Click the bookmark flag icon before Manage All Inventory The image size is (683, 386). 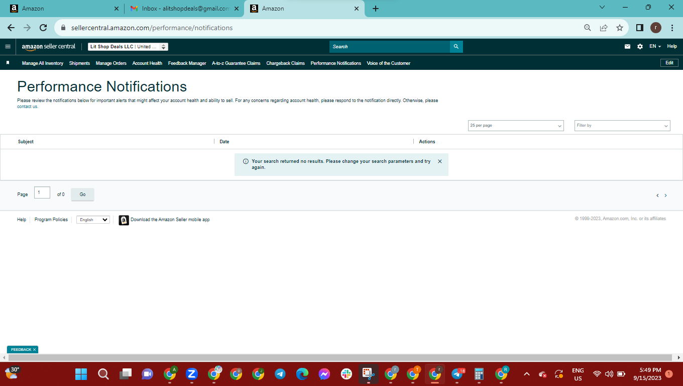[x=8, y=63]
